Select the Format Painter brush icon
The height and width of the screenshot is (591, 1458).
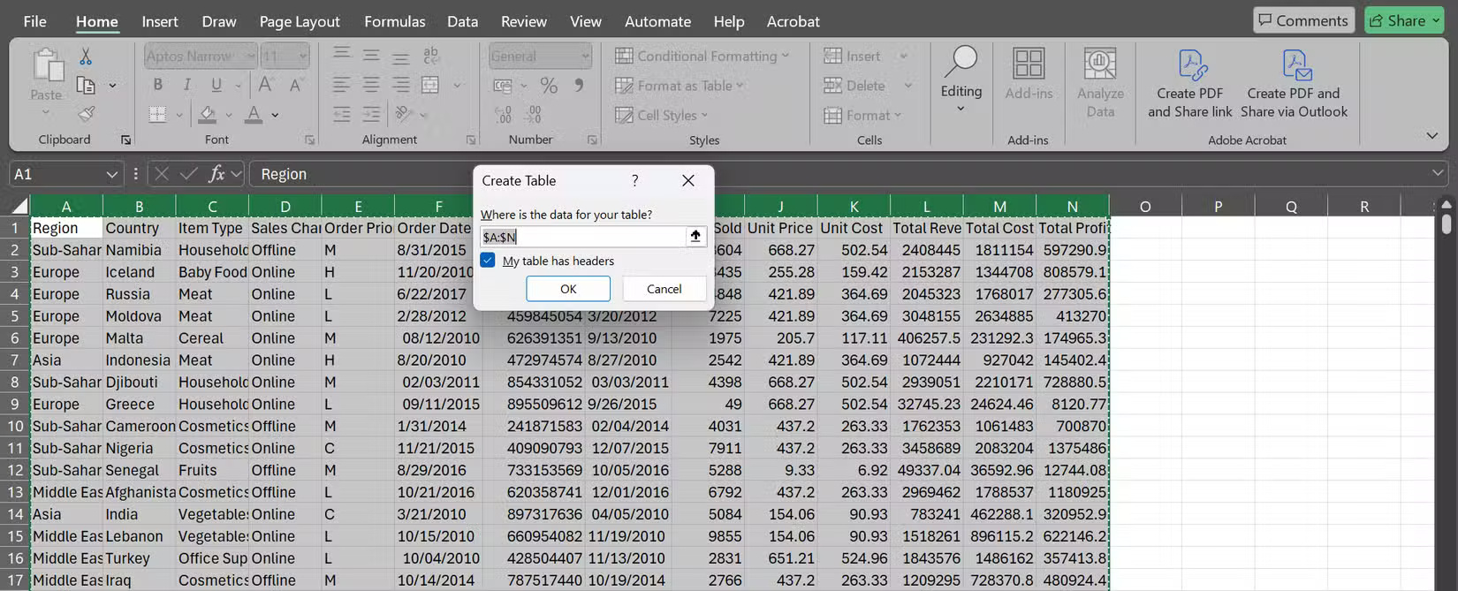coord(86,114)
